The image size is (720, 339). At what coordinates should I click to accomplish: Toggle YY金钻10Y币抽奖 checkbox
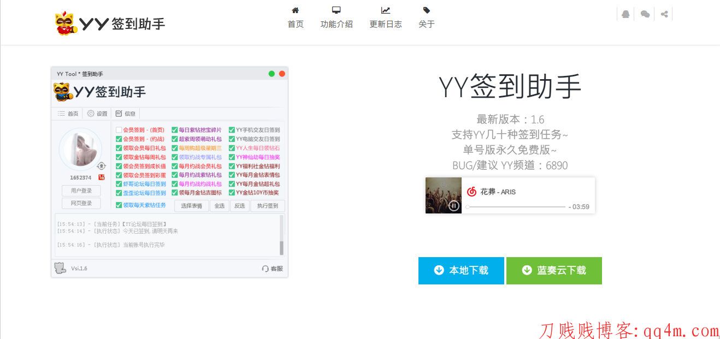(232, 193)
